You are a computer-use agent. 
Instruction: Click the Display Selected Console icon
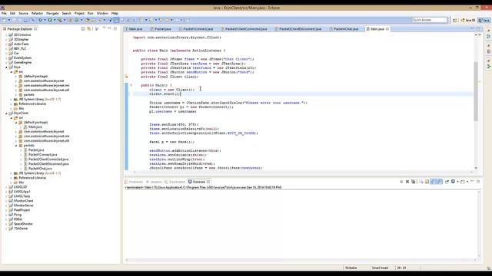tap(454, 182)
